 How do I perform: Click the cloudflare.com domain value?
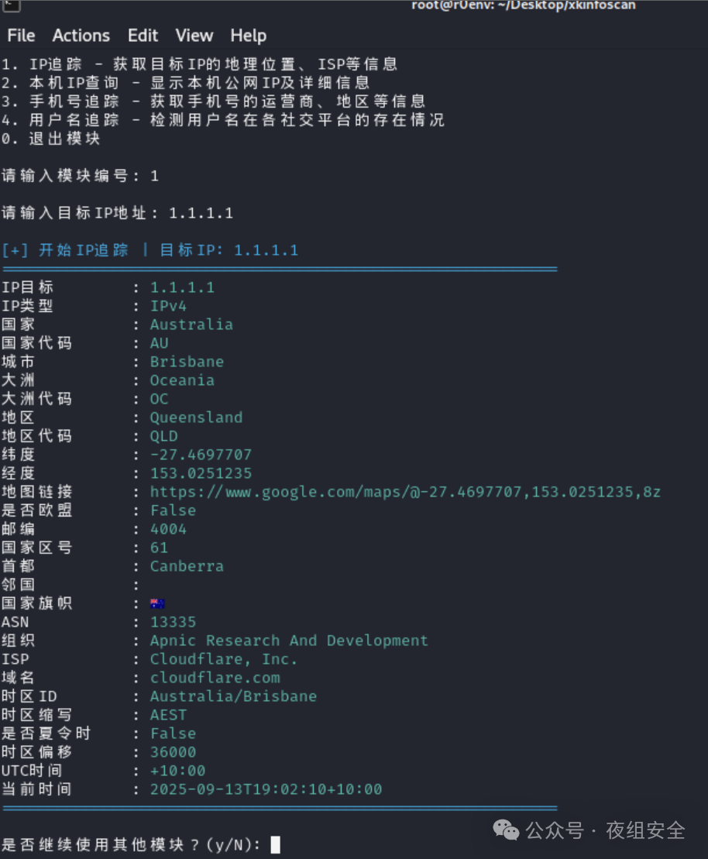215,678
